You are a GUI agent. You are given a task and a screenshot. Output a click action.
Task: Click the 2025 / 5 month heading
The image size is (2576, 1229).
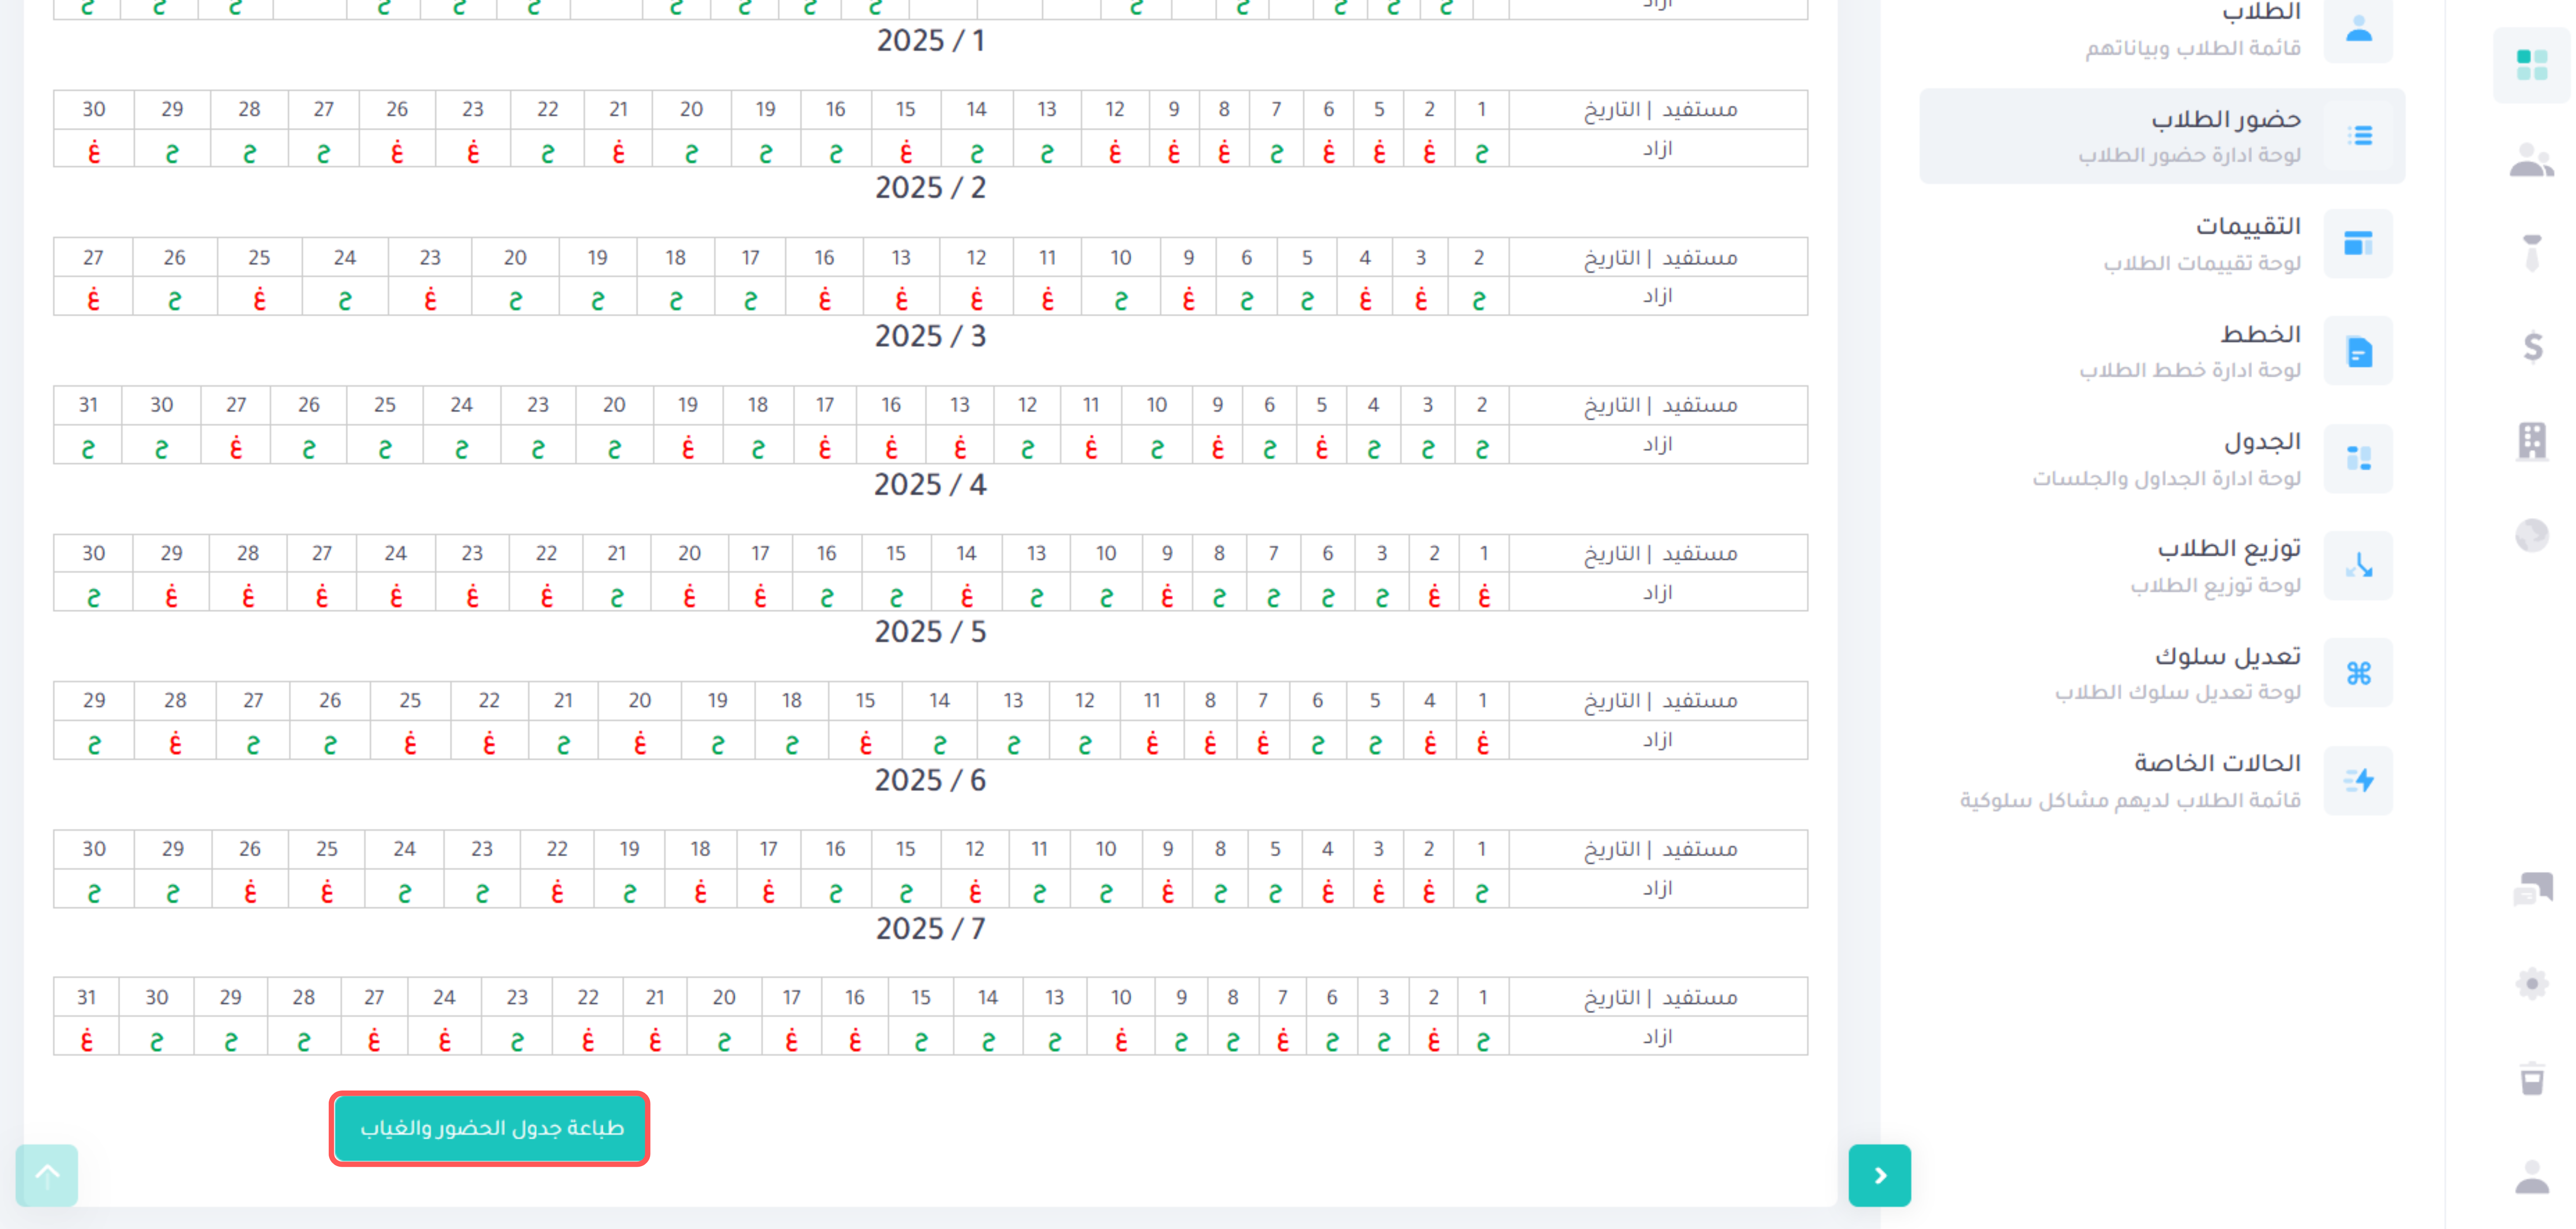(931, 631)
